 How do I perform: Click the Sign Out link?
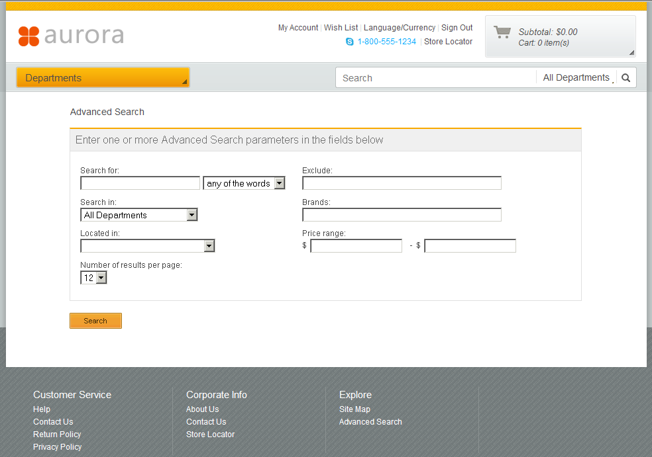pos(457,27)
